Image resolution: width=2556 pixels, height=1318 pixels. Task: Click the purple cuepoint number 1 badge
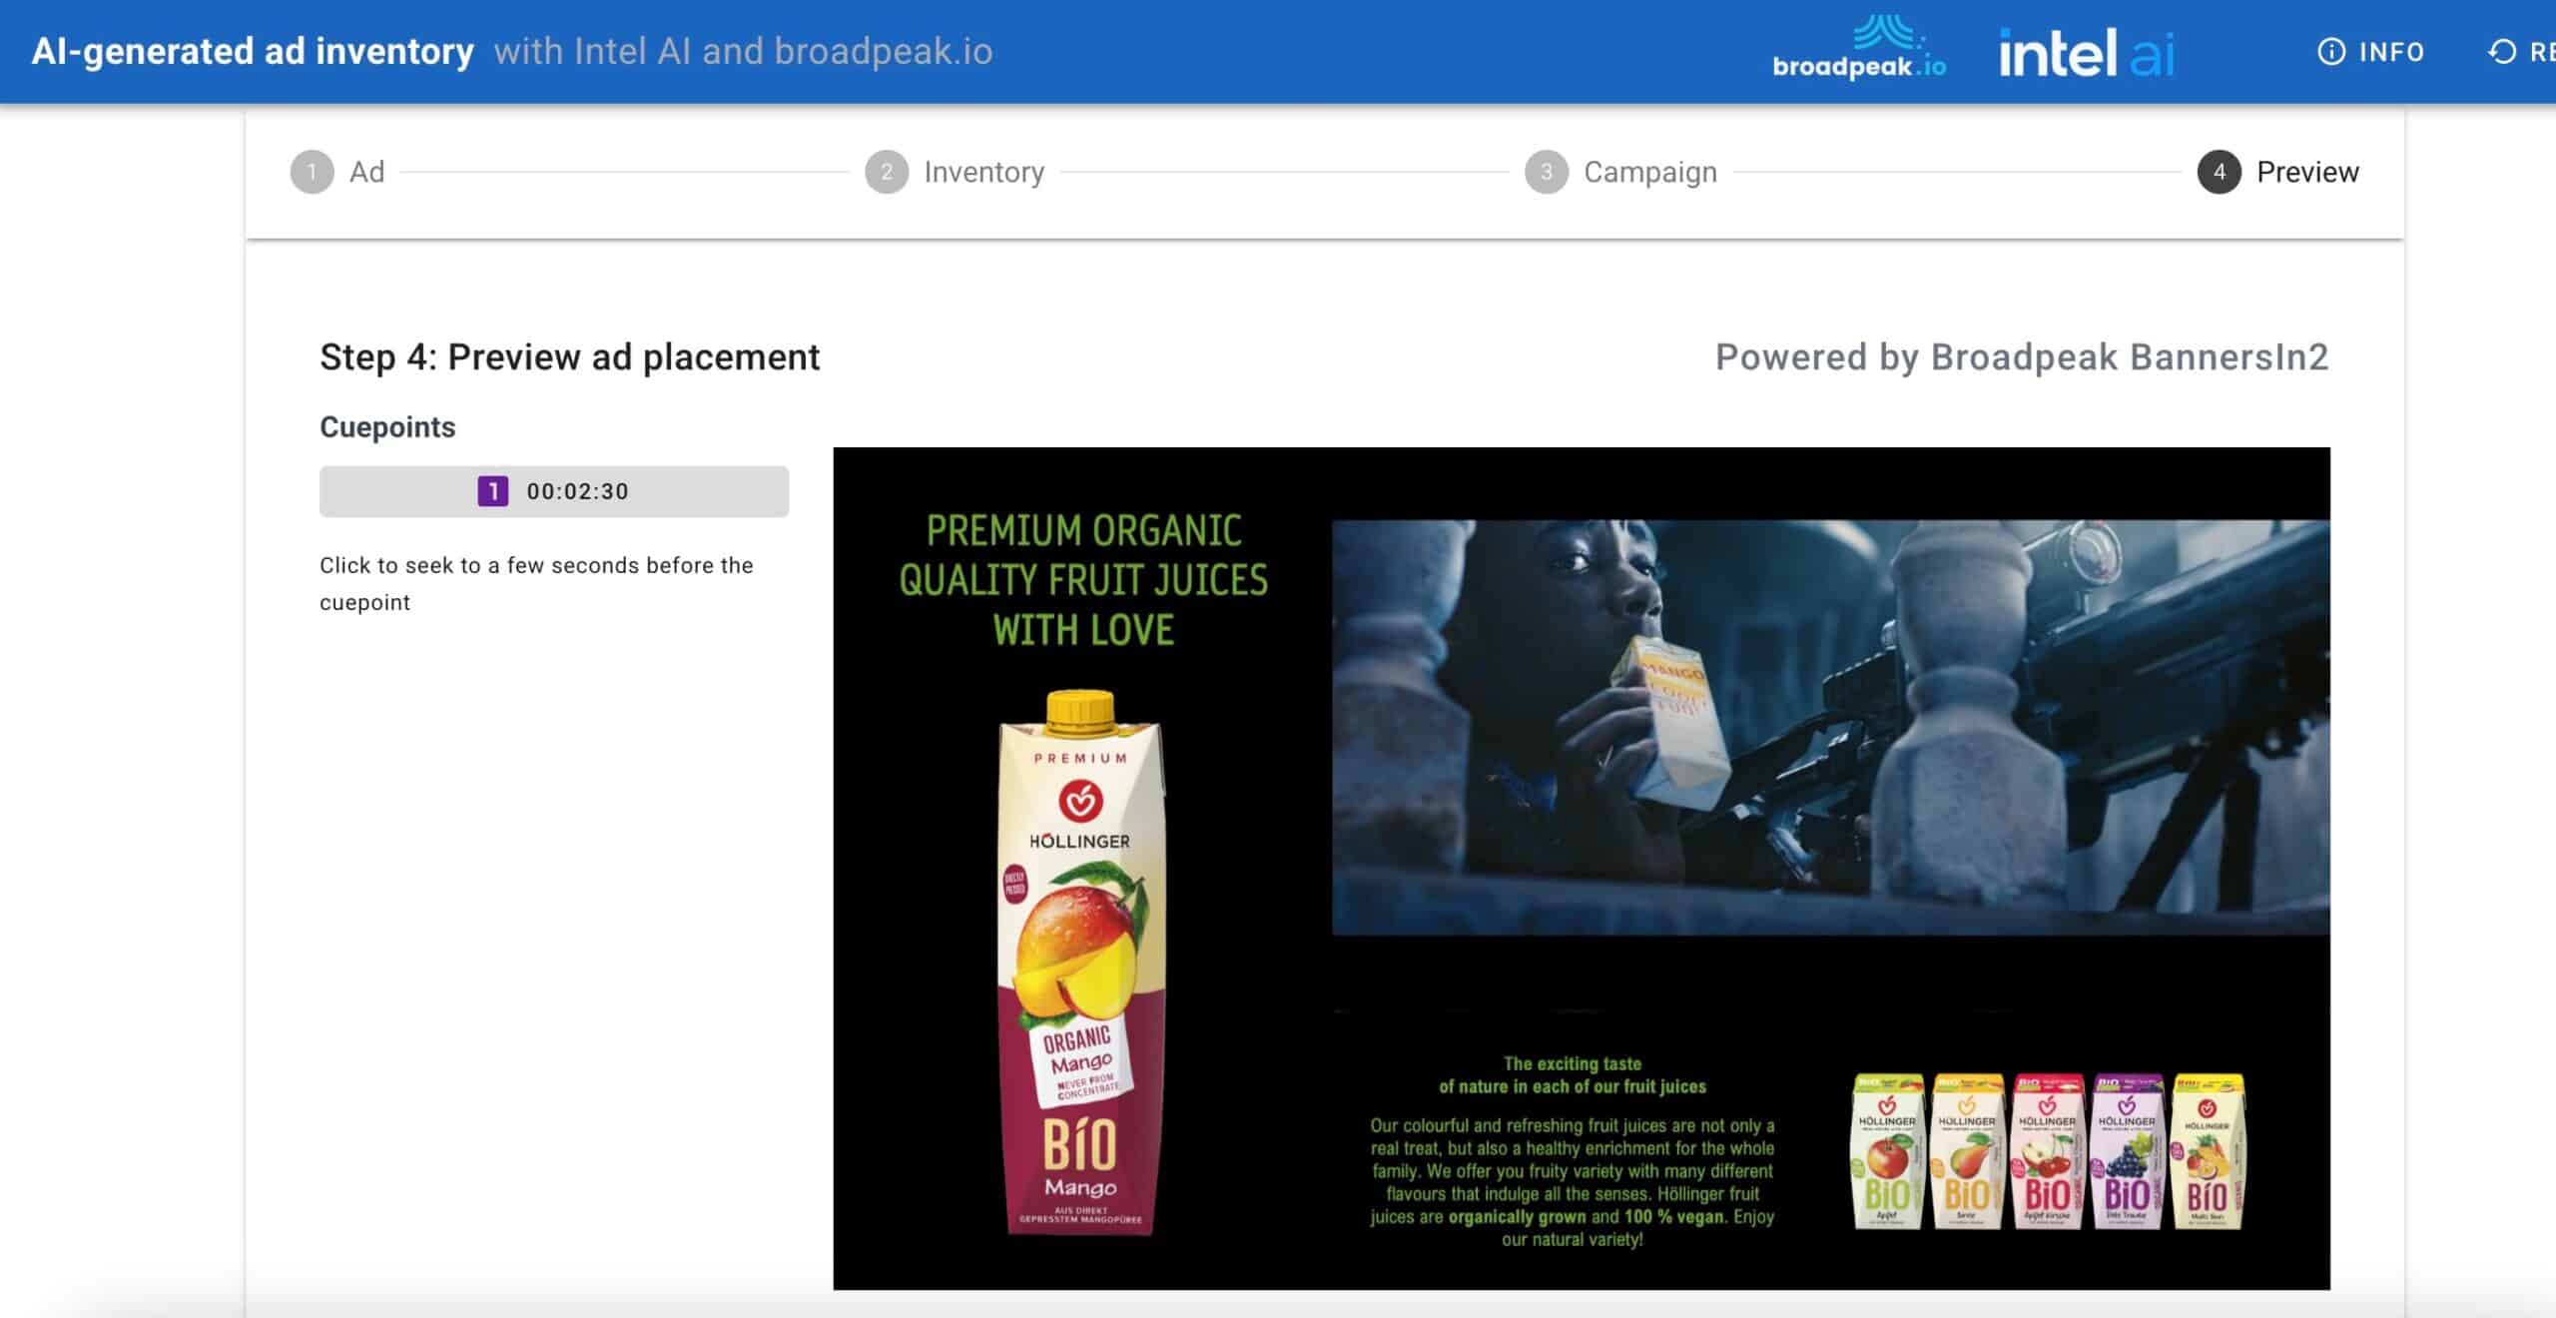(493, 491)
